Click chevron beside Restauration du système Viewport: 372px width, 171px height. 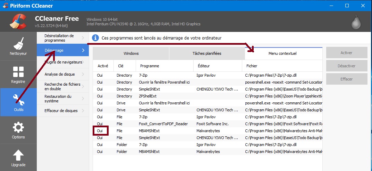coord(83,99)
